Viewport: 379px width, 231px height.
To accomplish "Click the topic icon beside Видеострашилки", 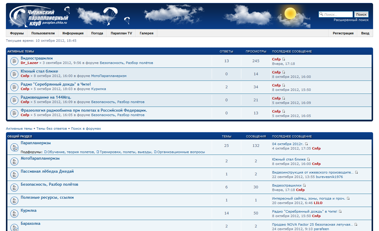I will [x=15, y=61].
